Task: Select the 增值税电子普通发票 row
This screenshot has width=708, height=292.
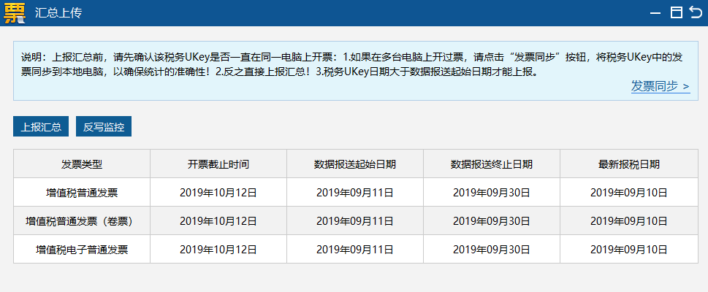Action: pyautogui.click(x=82, y=250)
